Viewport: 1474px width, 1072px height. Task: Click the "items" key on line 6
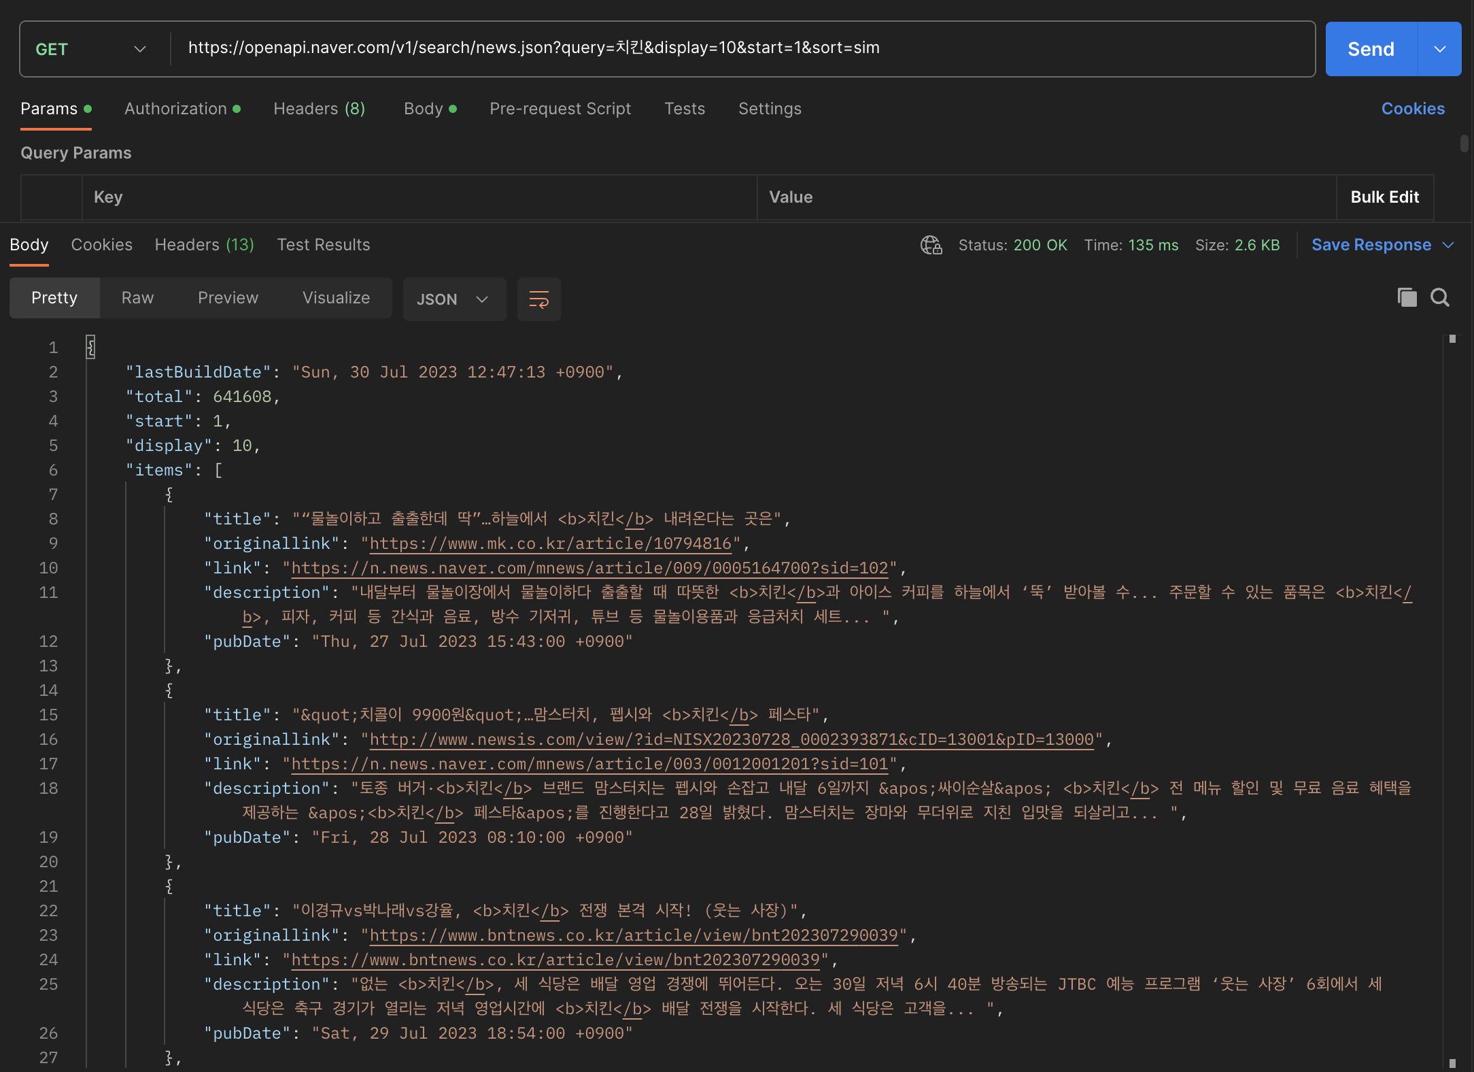[x=159, y=470]
